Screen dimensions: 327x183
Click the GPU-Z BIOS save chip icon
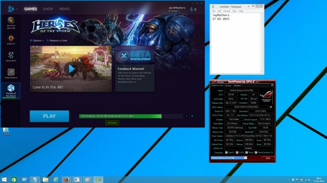(271, 107)
